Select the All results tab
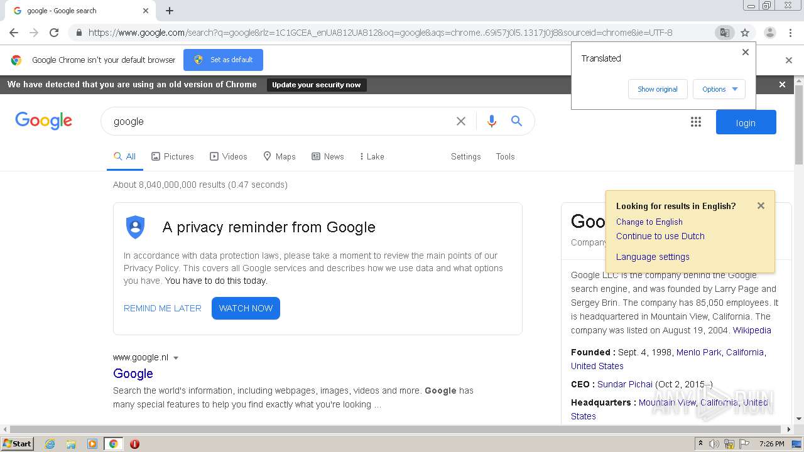The image size is (804, 452). tap(124, 156)
